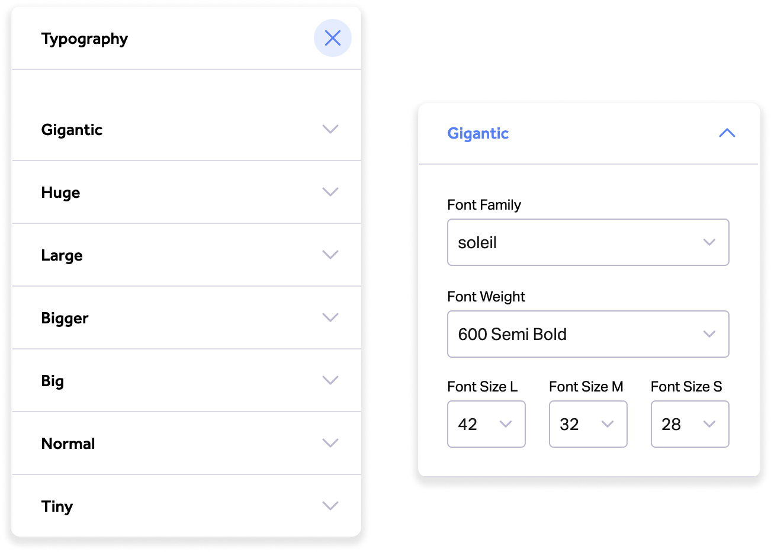
Task: Click the chevron icon next to Normal
Action: [330, 443]
